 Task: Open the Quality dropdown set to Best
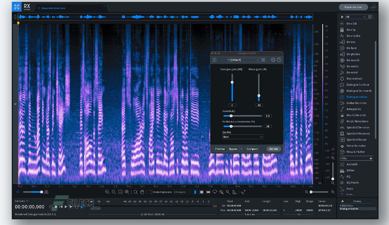point(242,137)
